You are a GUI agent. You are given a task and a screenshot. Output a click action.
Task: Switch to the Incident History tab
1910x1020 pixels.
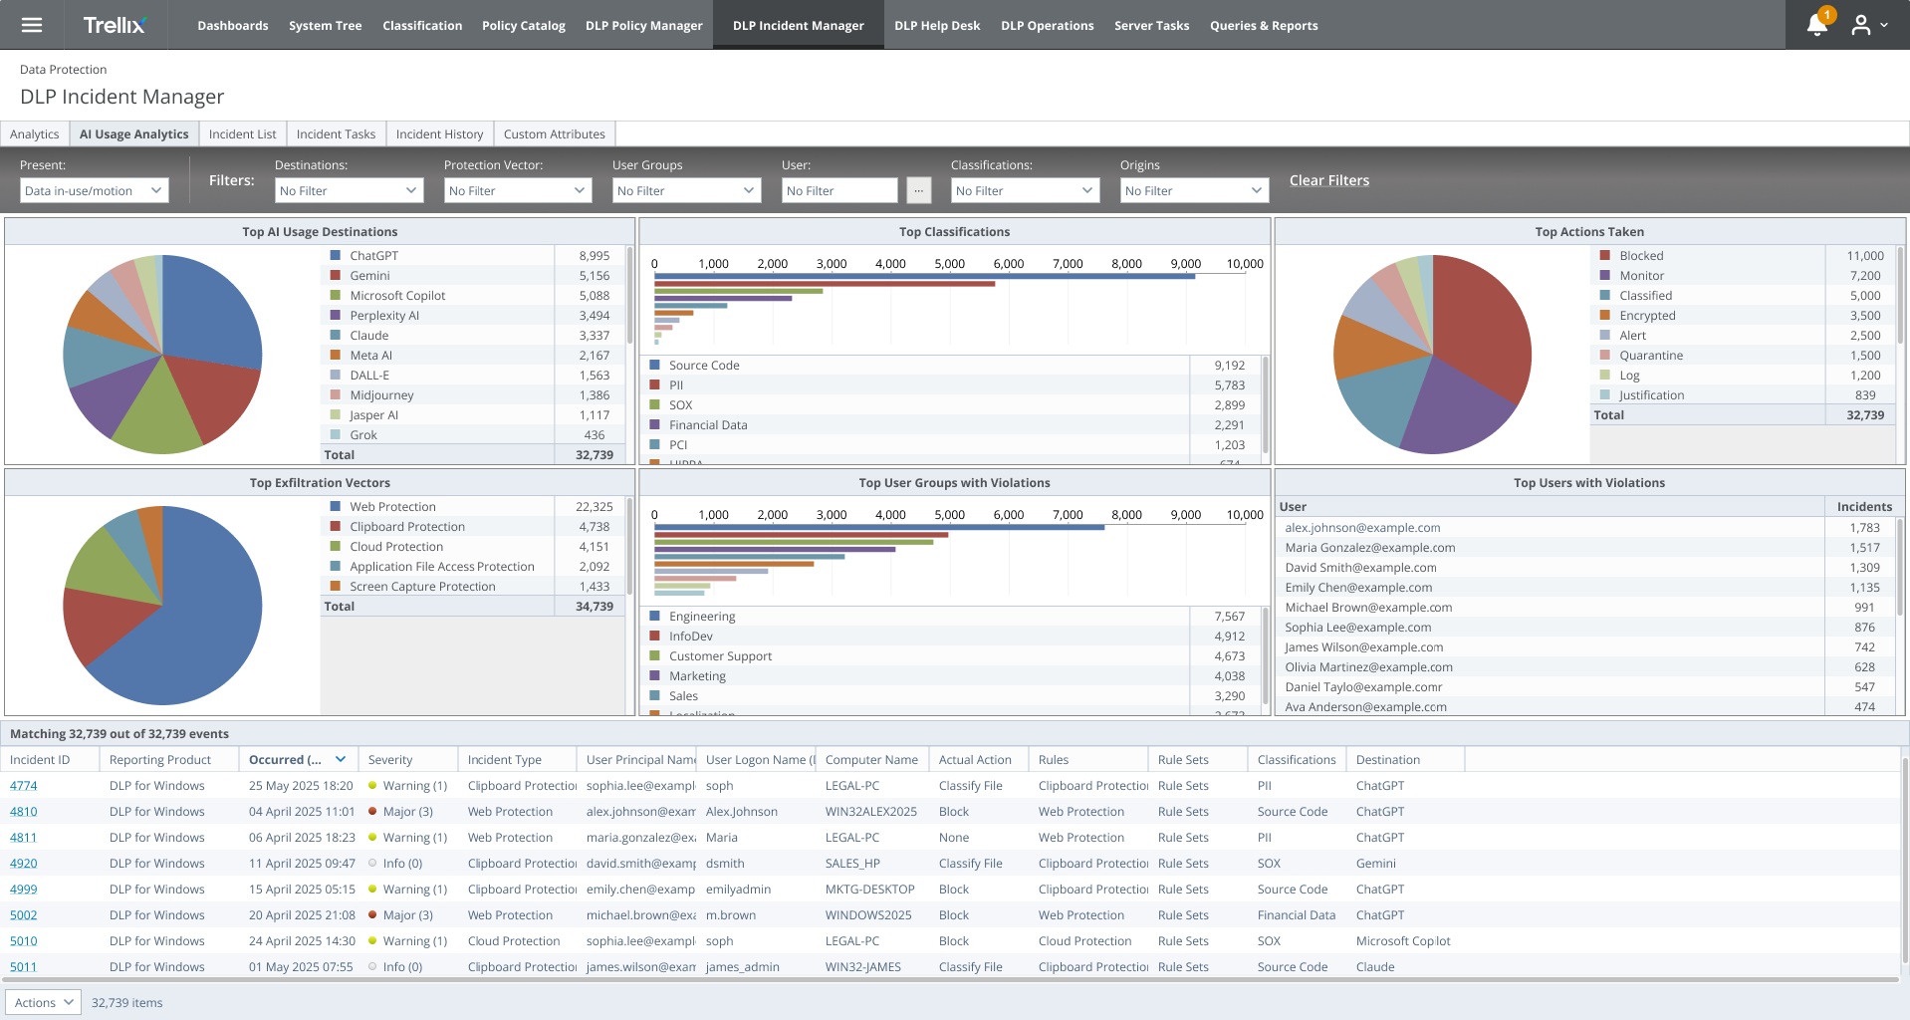point(439,134)
